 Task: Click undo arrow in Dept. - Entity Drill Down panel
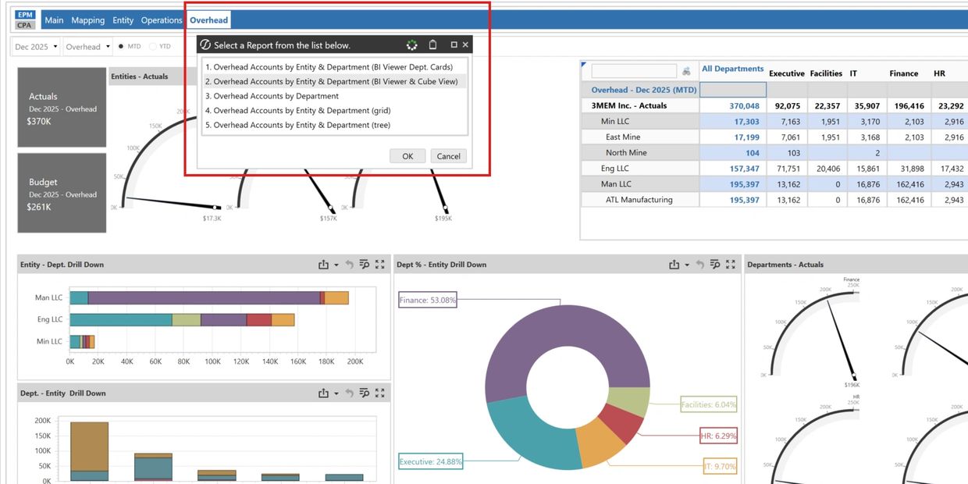(349, 393)
